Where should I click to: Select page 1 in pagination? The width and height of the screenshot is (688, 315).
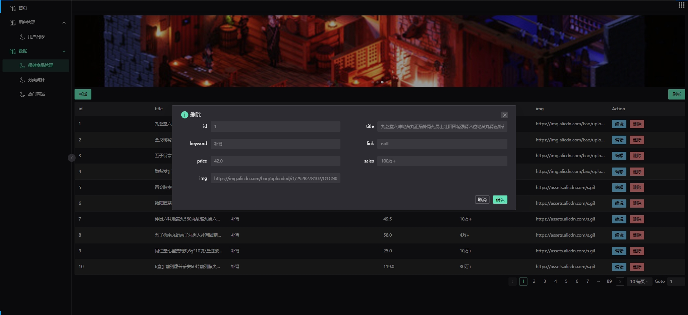523,281
